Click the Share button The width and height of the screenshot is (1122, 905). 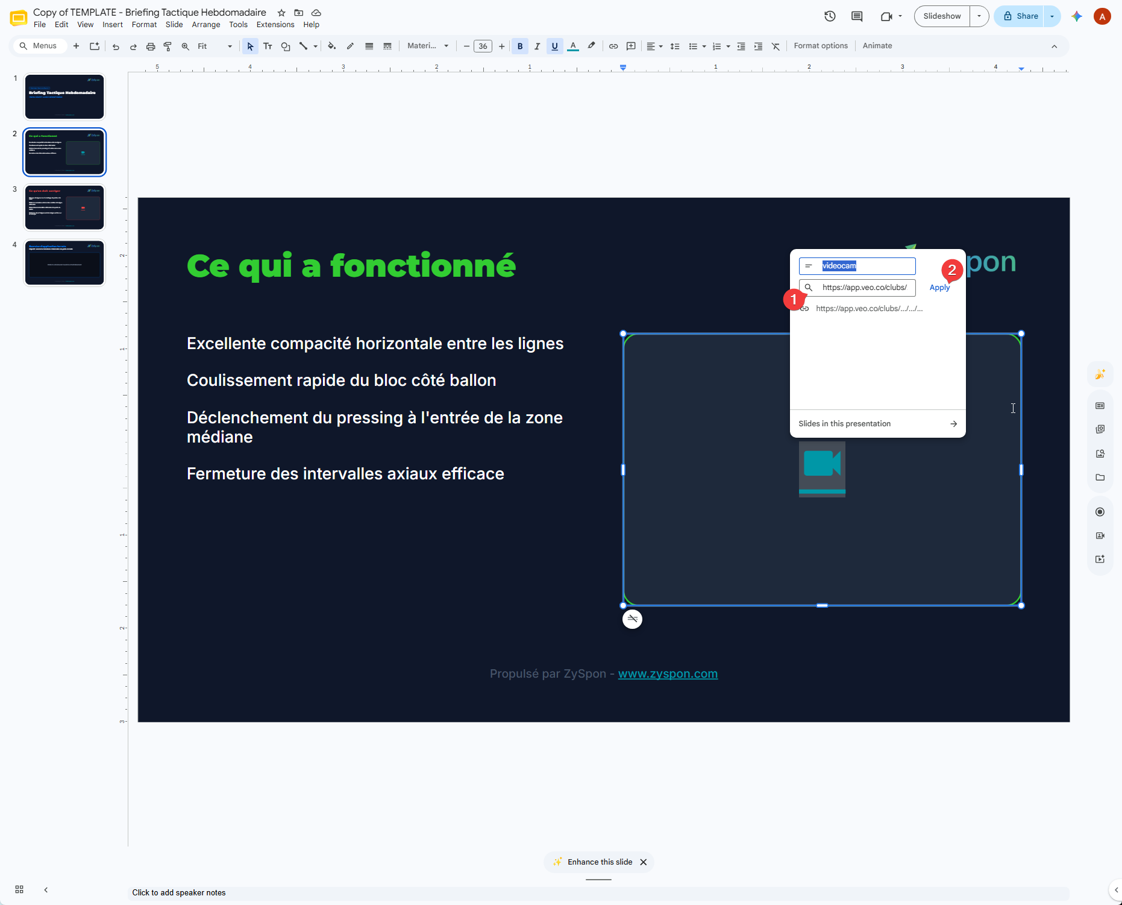(x=1020, y=16)
